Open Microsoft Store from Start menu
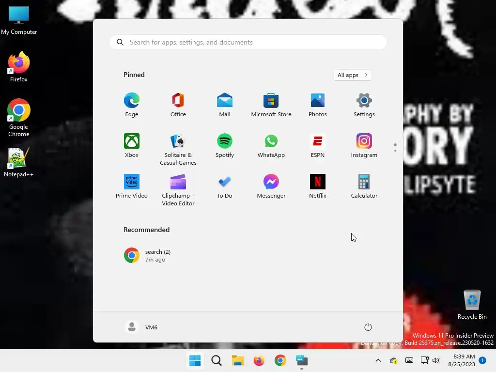 tap(271, 105)
